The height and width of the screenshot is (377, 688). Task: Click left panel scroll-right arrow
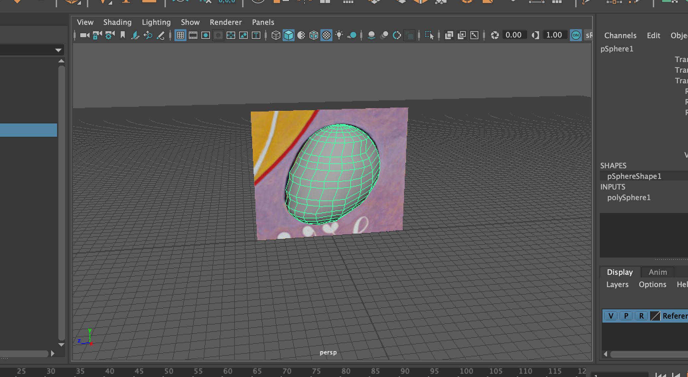tap(53, 354)
